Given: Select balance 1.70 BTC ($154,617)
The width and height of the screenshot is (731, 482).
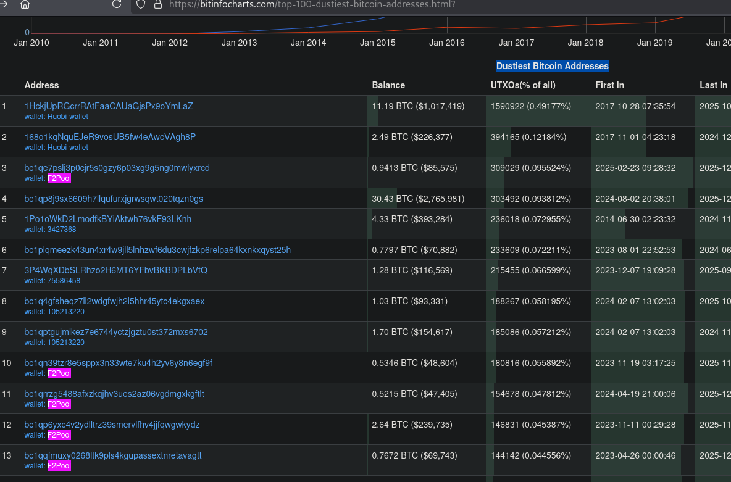Looking at the screenshot, I should (412, 332).
